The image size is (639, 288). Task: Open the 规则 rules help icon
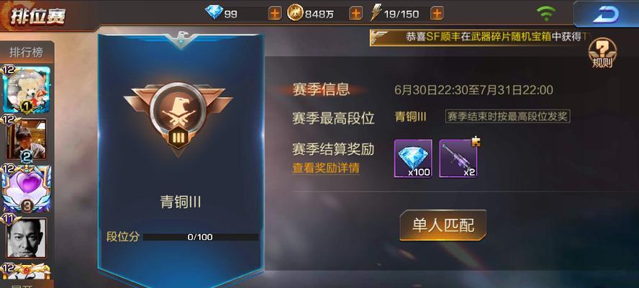[x=602, y=53]
